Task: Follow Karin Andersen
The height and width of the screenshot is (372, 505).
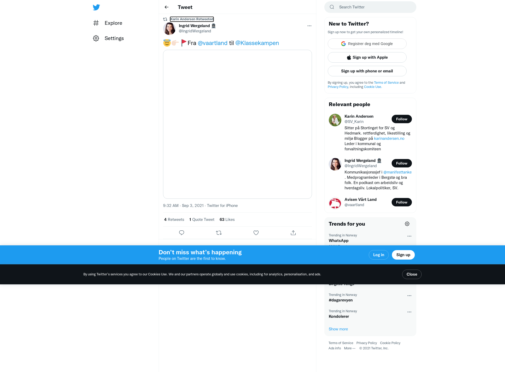Action: point(402,119)
